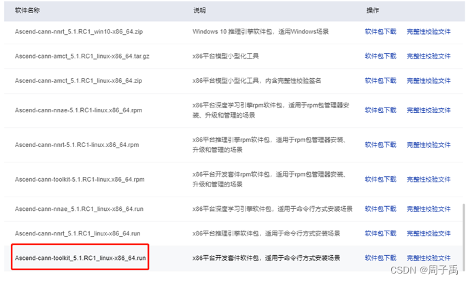Open integrity check file for nnae run
Image resolution: width=468 pixels, height=281 pixels.
coord(429,209)
